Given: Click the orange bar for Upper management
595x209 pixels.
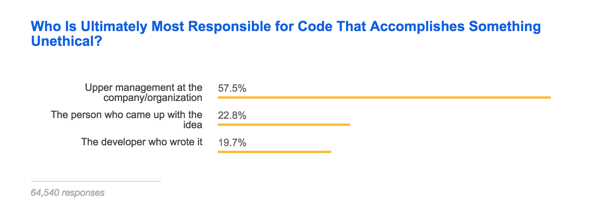Looking at the screenshot, I should 384,98.
